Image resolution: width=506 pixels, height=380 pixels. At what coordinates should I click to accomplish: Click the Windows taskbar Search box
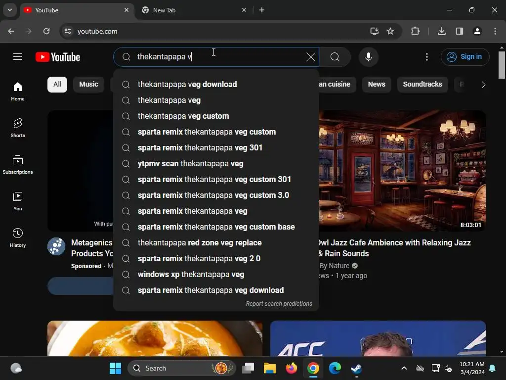[x=182, y=368]
